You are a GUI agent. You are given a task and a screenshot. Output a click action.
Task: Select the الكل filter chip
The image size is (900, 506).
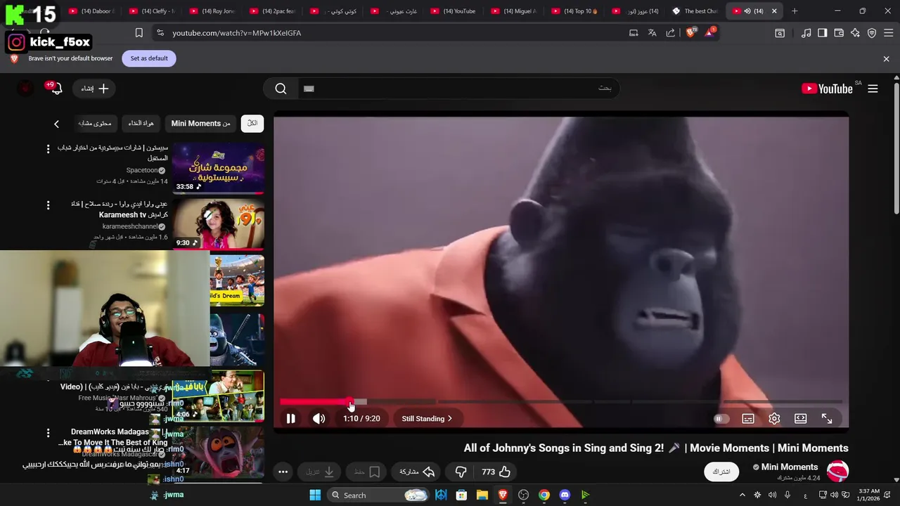coord(252,124)
